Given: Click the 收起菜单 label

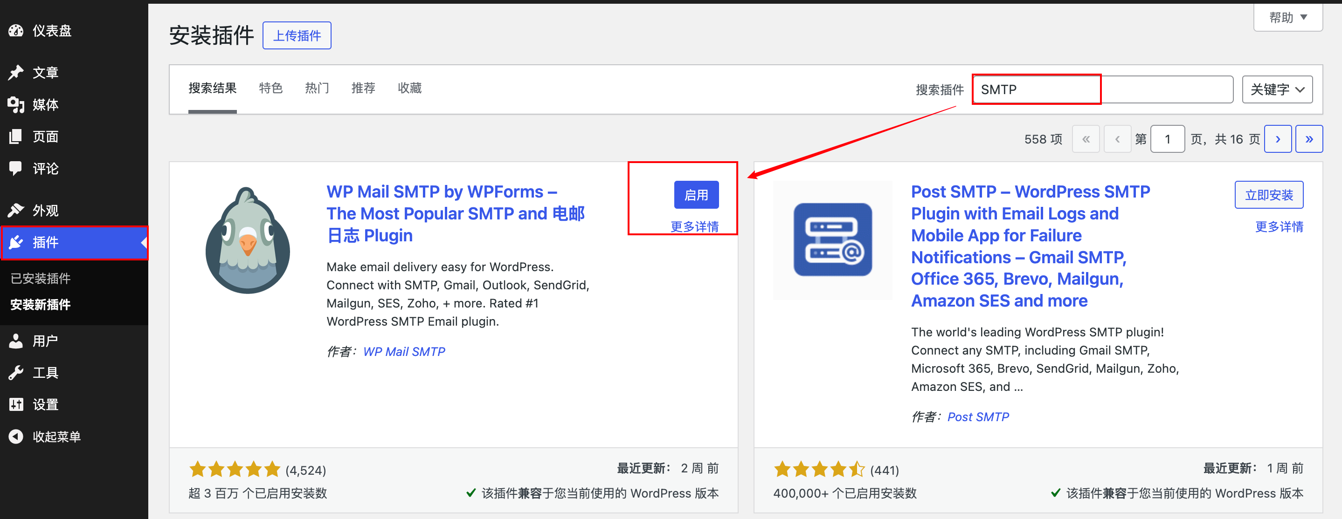Looking at the screenshot, I should [x=57, y=436].
